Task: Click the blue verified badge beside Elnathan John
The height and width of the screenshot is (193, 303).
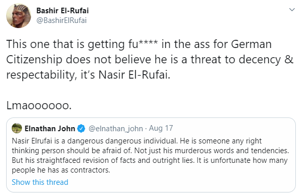Action: [x=81, y=128]
